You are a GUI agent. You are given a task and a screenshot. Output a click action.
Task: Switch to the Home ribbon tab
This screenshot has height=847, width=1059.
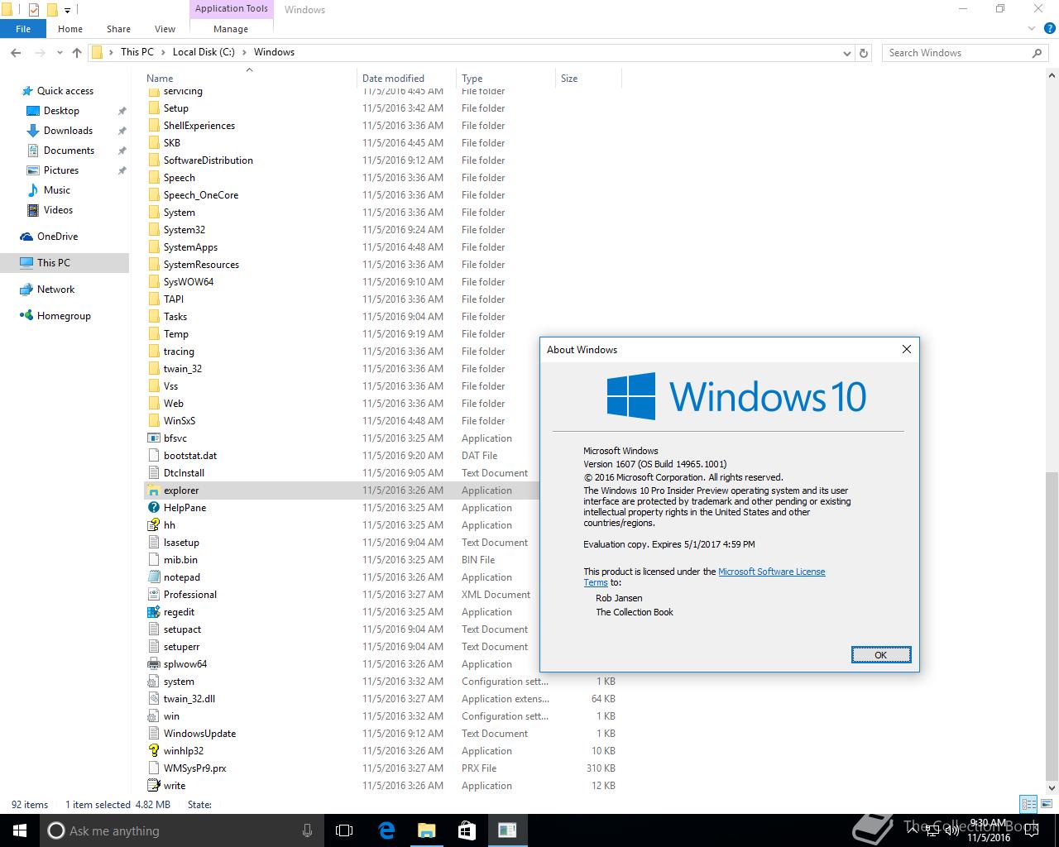pyautogui.click(x=70, y=29)
